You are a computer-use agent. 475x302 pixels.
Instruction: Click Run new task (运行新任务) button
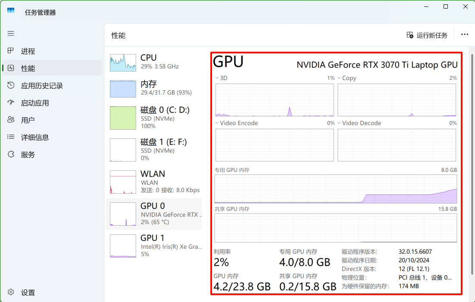(x=427, y=35)
